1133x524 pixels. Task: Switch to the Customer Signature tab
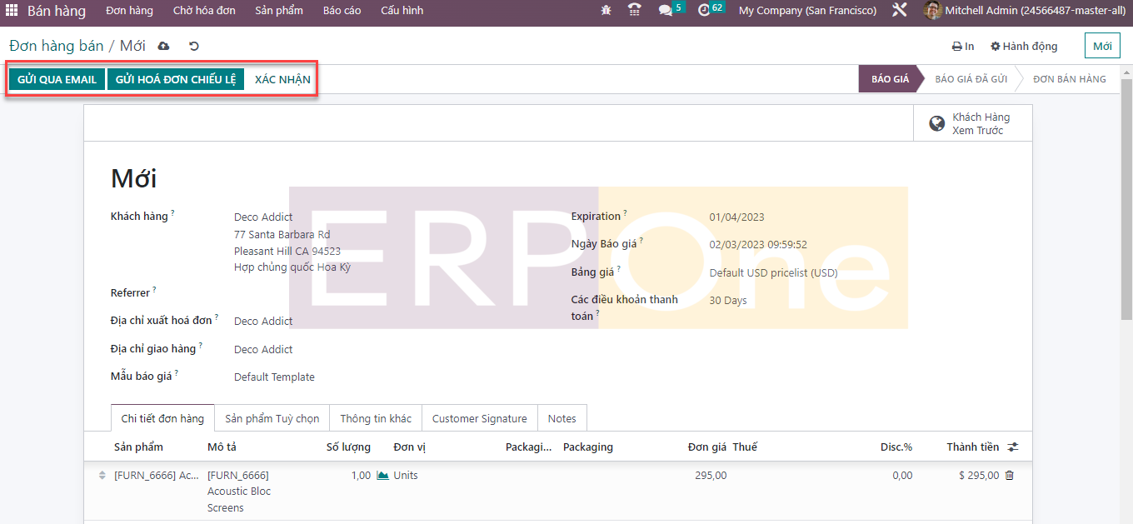coord(479,418)
